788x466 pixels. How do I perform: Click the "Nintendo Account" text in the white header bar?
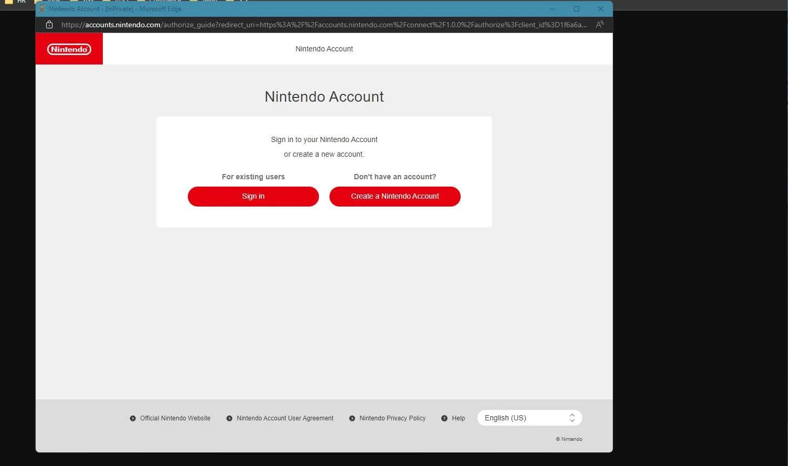[324, 49]
